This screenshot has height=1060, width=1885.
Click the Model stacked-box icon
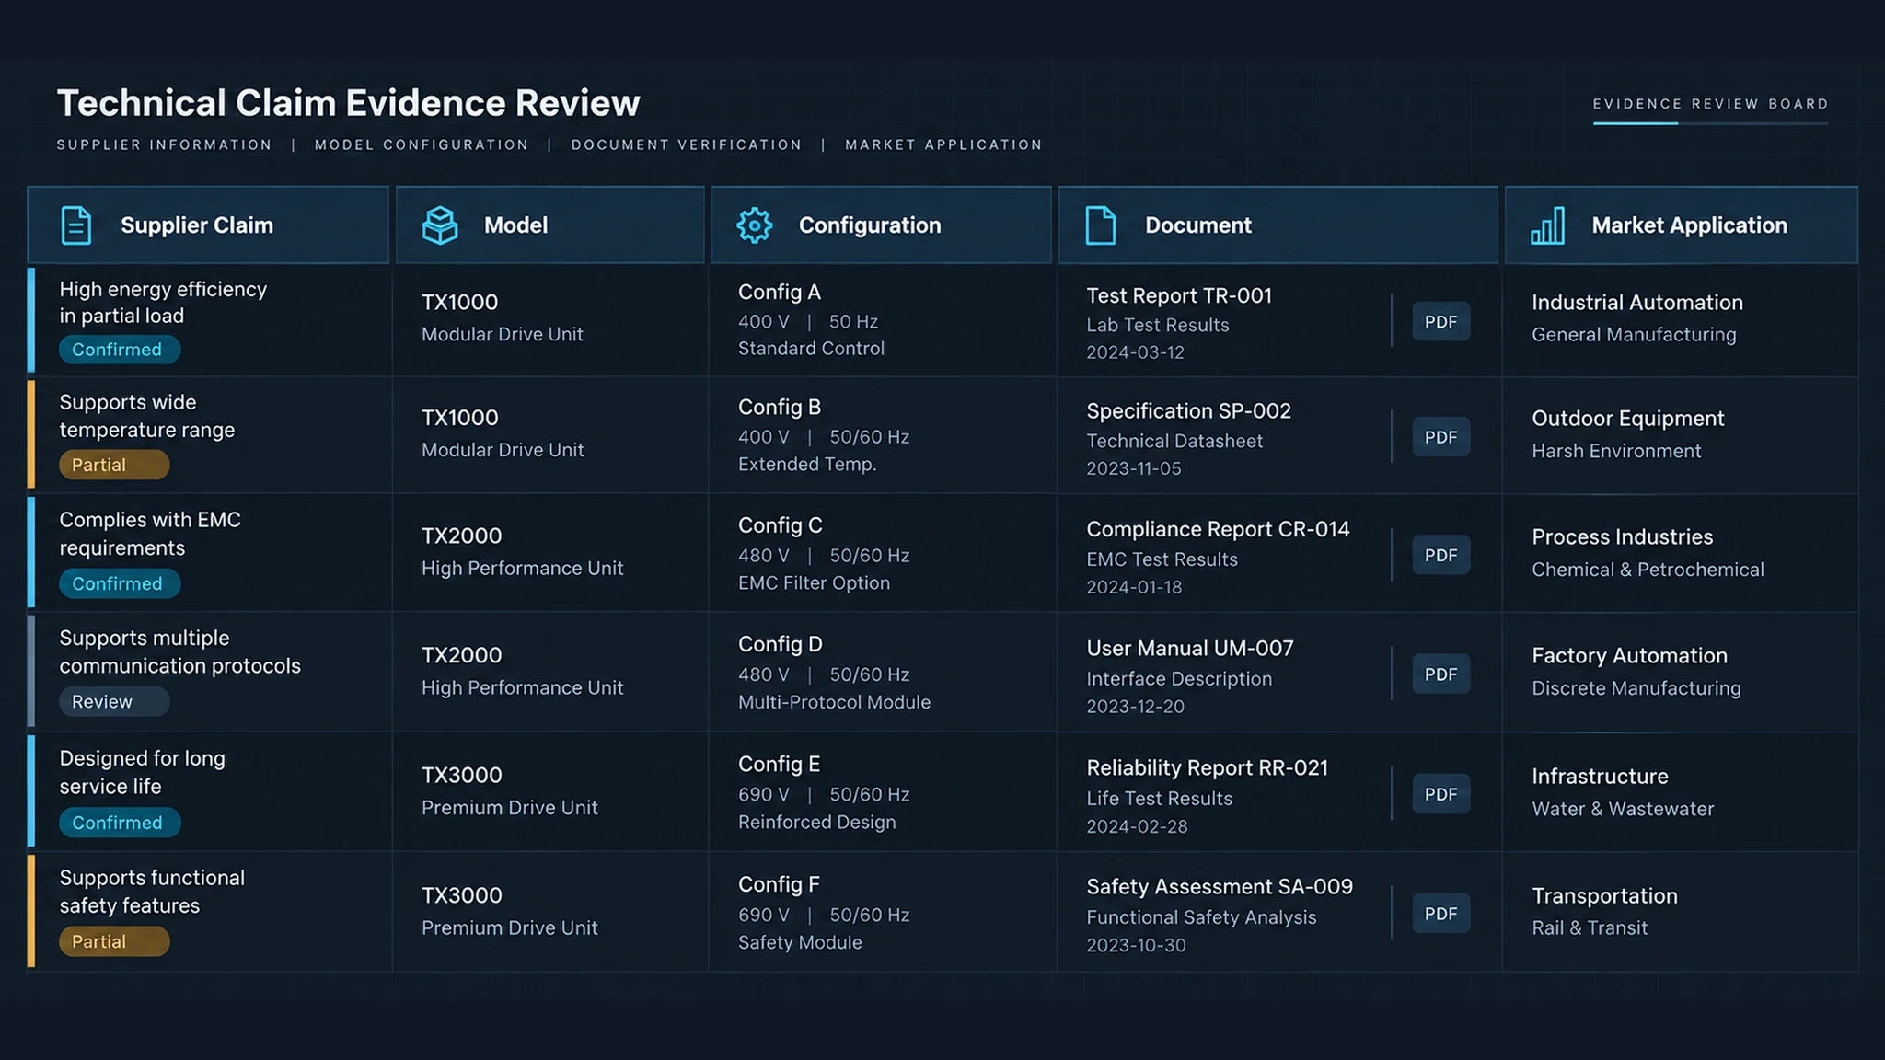click(440, 225)
